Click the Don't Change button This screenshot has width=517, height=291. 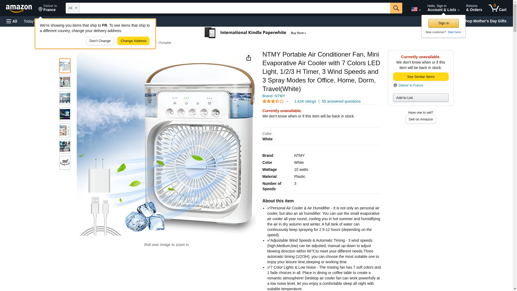click(100, 41)
